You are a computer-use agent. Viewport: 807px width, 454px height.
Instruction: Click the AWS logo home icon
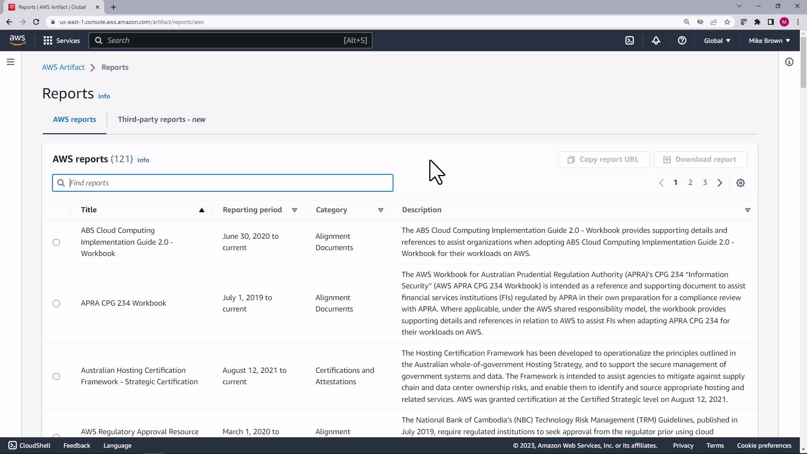click(17, 40)
